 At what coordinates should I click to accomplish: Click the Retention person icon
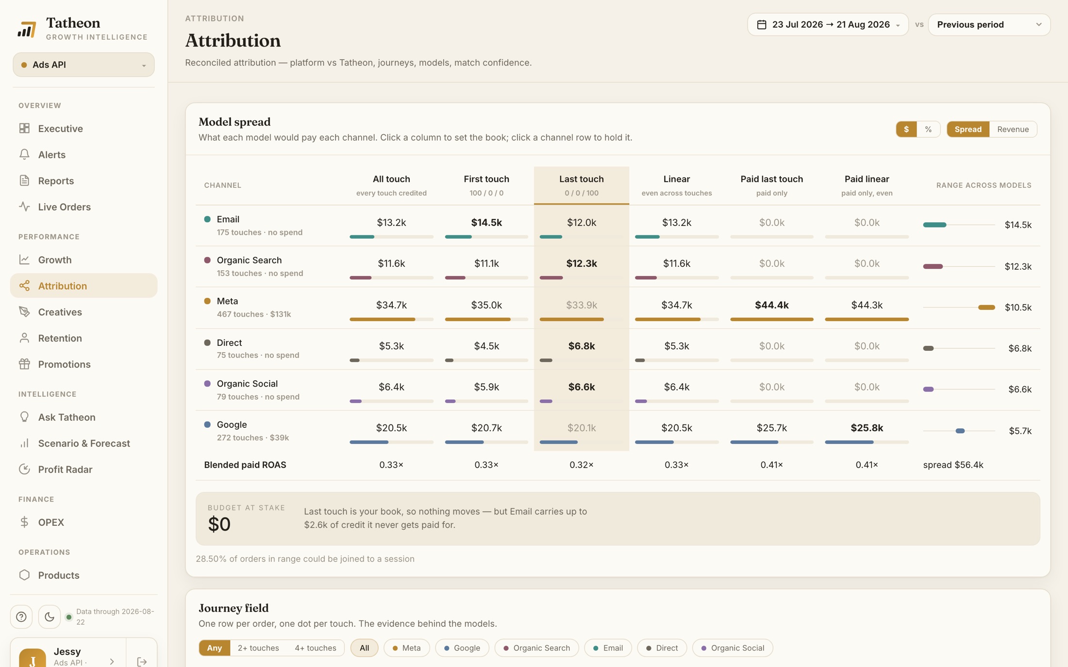click(x=24, y=338)
